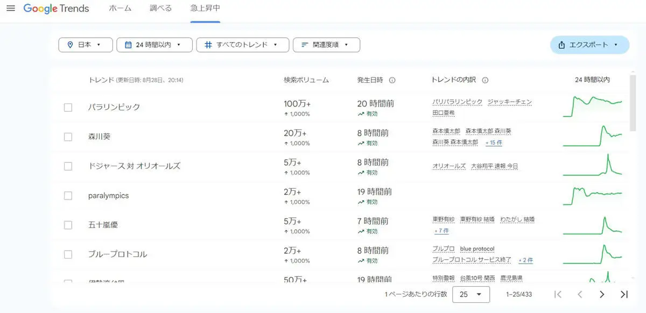Tick the checkbox for パラリンピック
Viewport: 646px width, 313px height.
coord(68,108)
